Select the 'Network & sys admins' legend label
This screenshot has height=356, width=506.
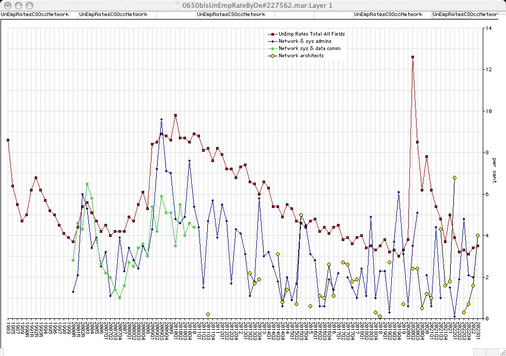(305, 41)
